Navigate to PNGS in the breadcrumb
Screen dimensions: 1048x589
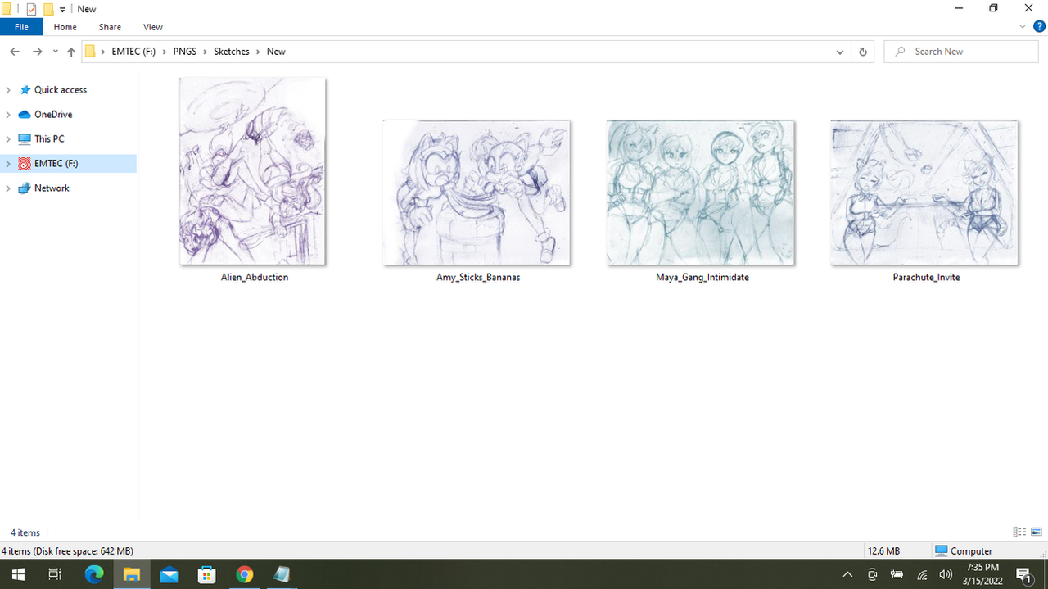pyautogui.click(x=184, y=52)
